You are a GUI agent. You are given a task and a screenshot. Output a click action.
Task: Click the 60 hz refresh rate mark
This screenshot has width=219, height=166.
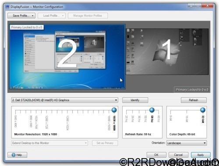click(159, 119)
